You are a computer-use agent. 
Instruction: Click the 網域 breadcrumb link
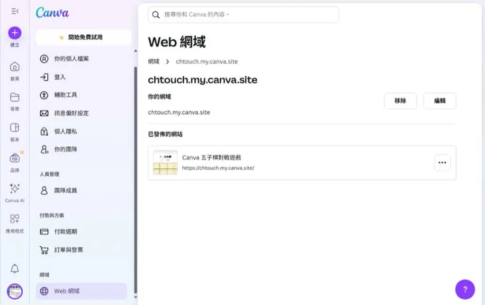[x=153, y=62]
